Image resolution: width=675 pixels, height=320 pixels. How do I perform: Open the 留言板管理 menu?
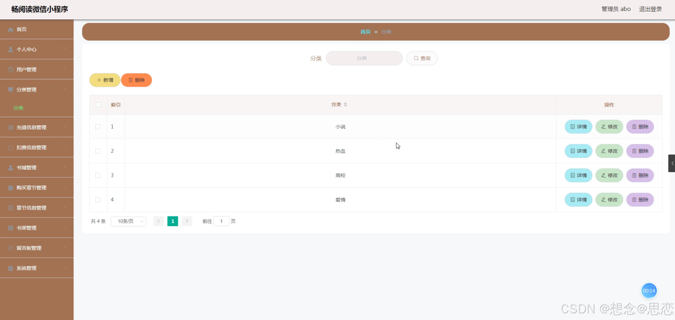coord(37,248)
